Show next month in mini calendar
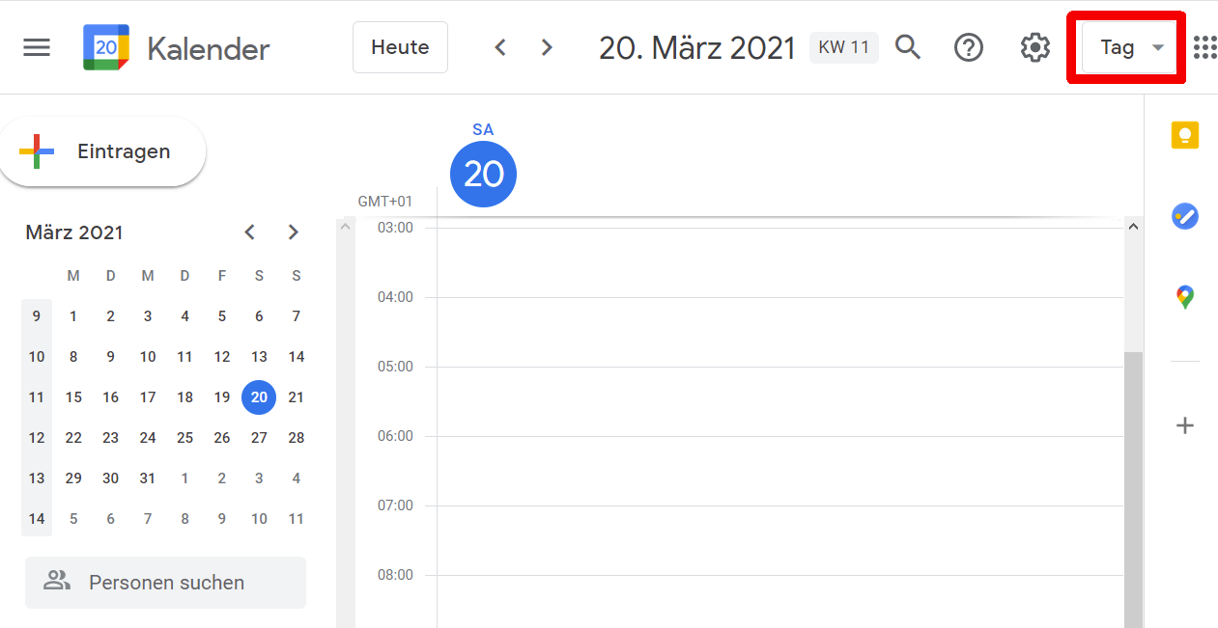 click(294, 232)
